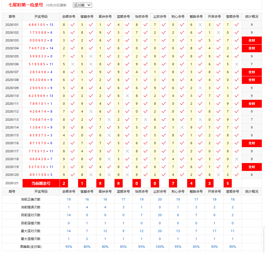Viewport: 265px width, 253px height.
Task: Click the X mark for 开岸杀号 in row 2026120
Action: point(218,175)
